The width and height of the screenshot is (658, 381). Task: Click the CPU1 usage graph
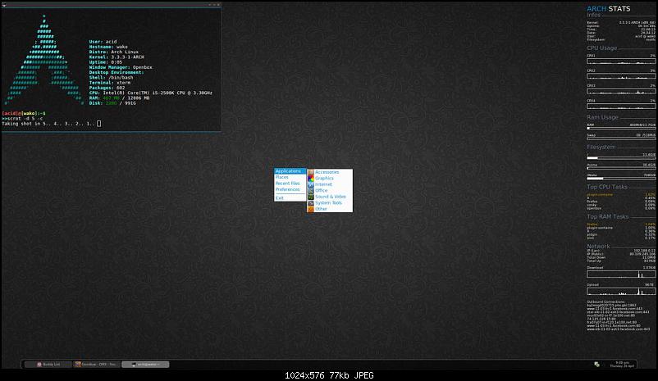(x=621, y=61)
